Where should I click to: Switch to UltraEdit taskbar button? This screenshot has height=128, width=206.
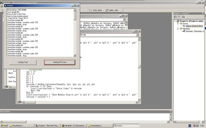click(74, 126)
